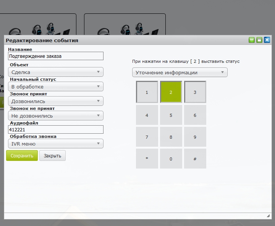Viewport: 275px width, 226px height.
Task: Maximize the Редактирование события dialog
Action: pyautogui.click(x=259, y=40)
